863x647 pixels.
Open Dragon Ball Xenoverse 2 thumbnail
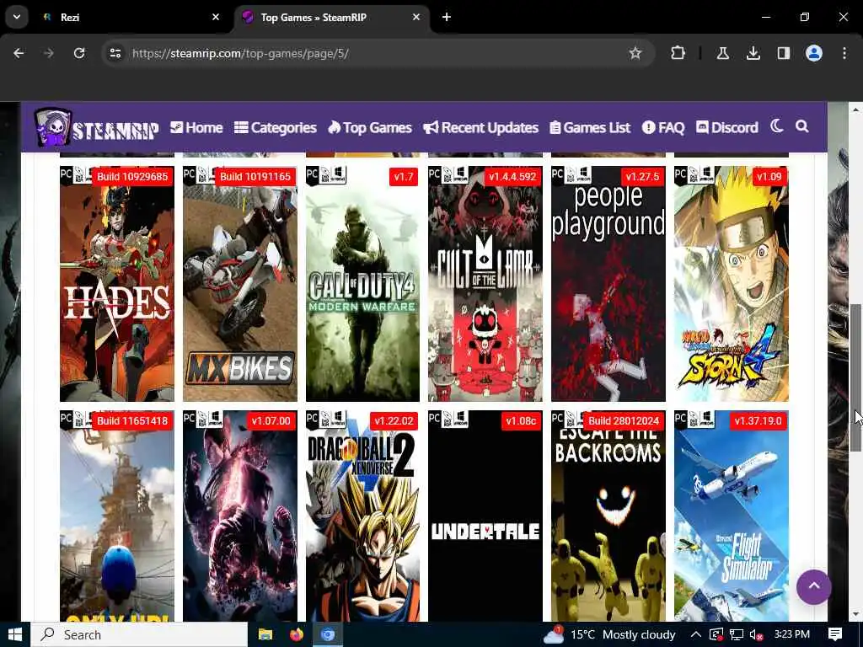362,516
